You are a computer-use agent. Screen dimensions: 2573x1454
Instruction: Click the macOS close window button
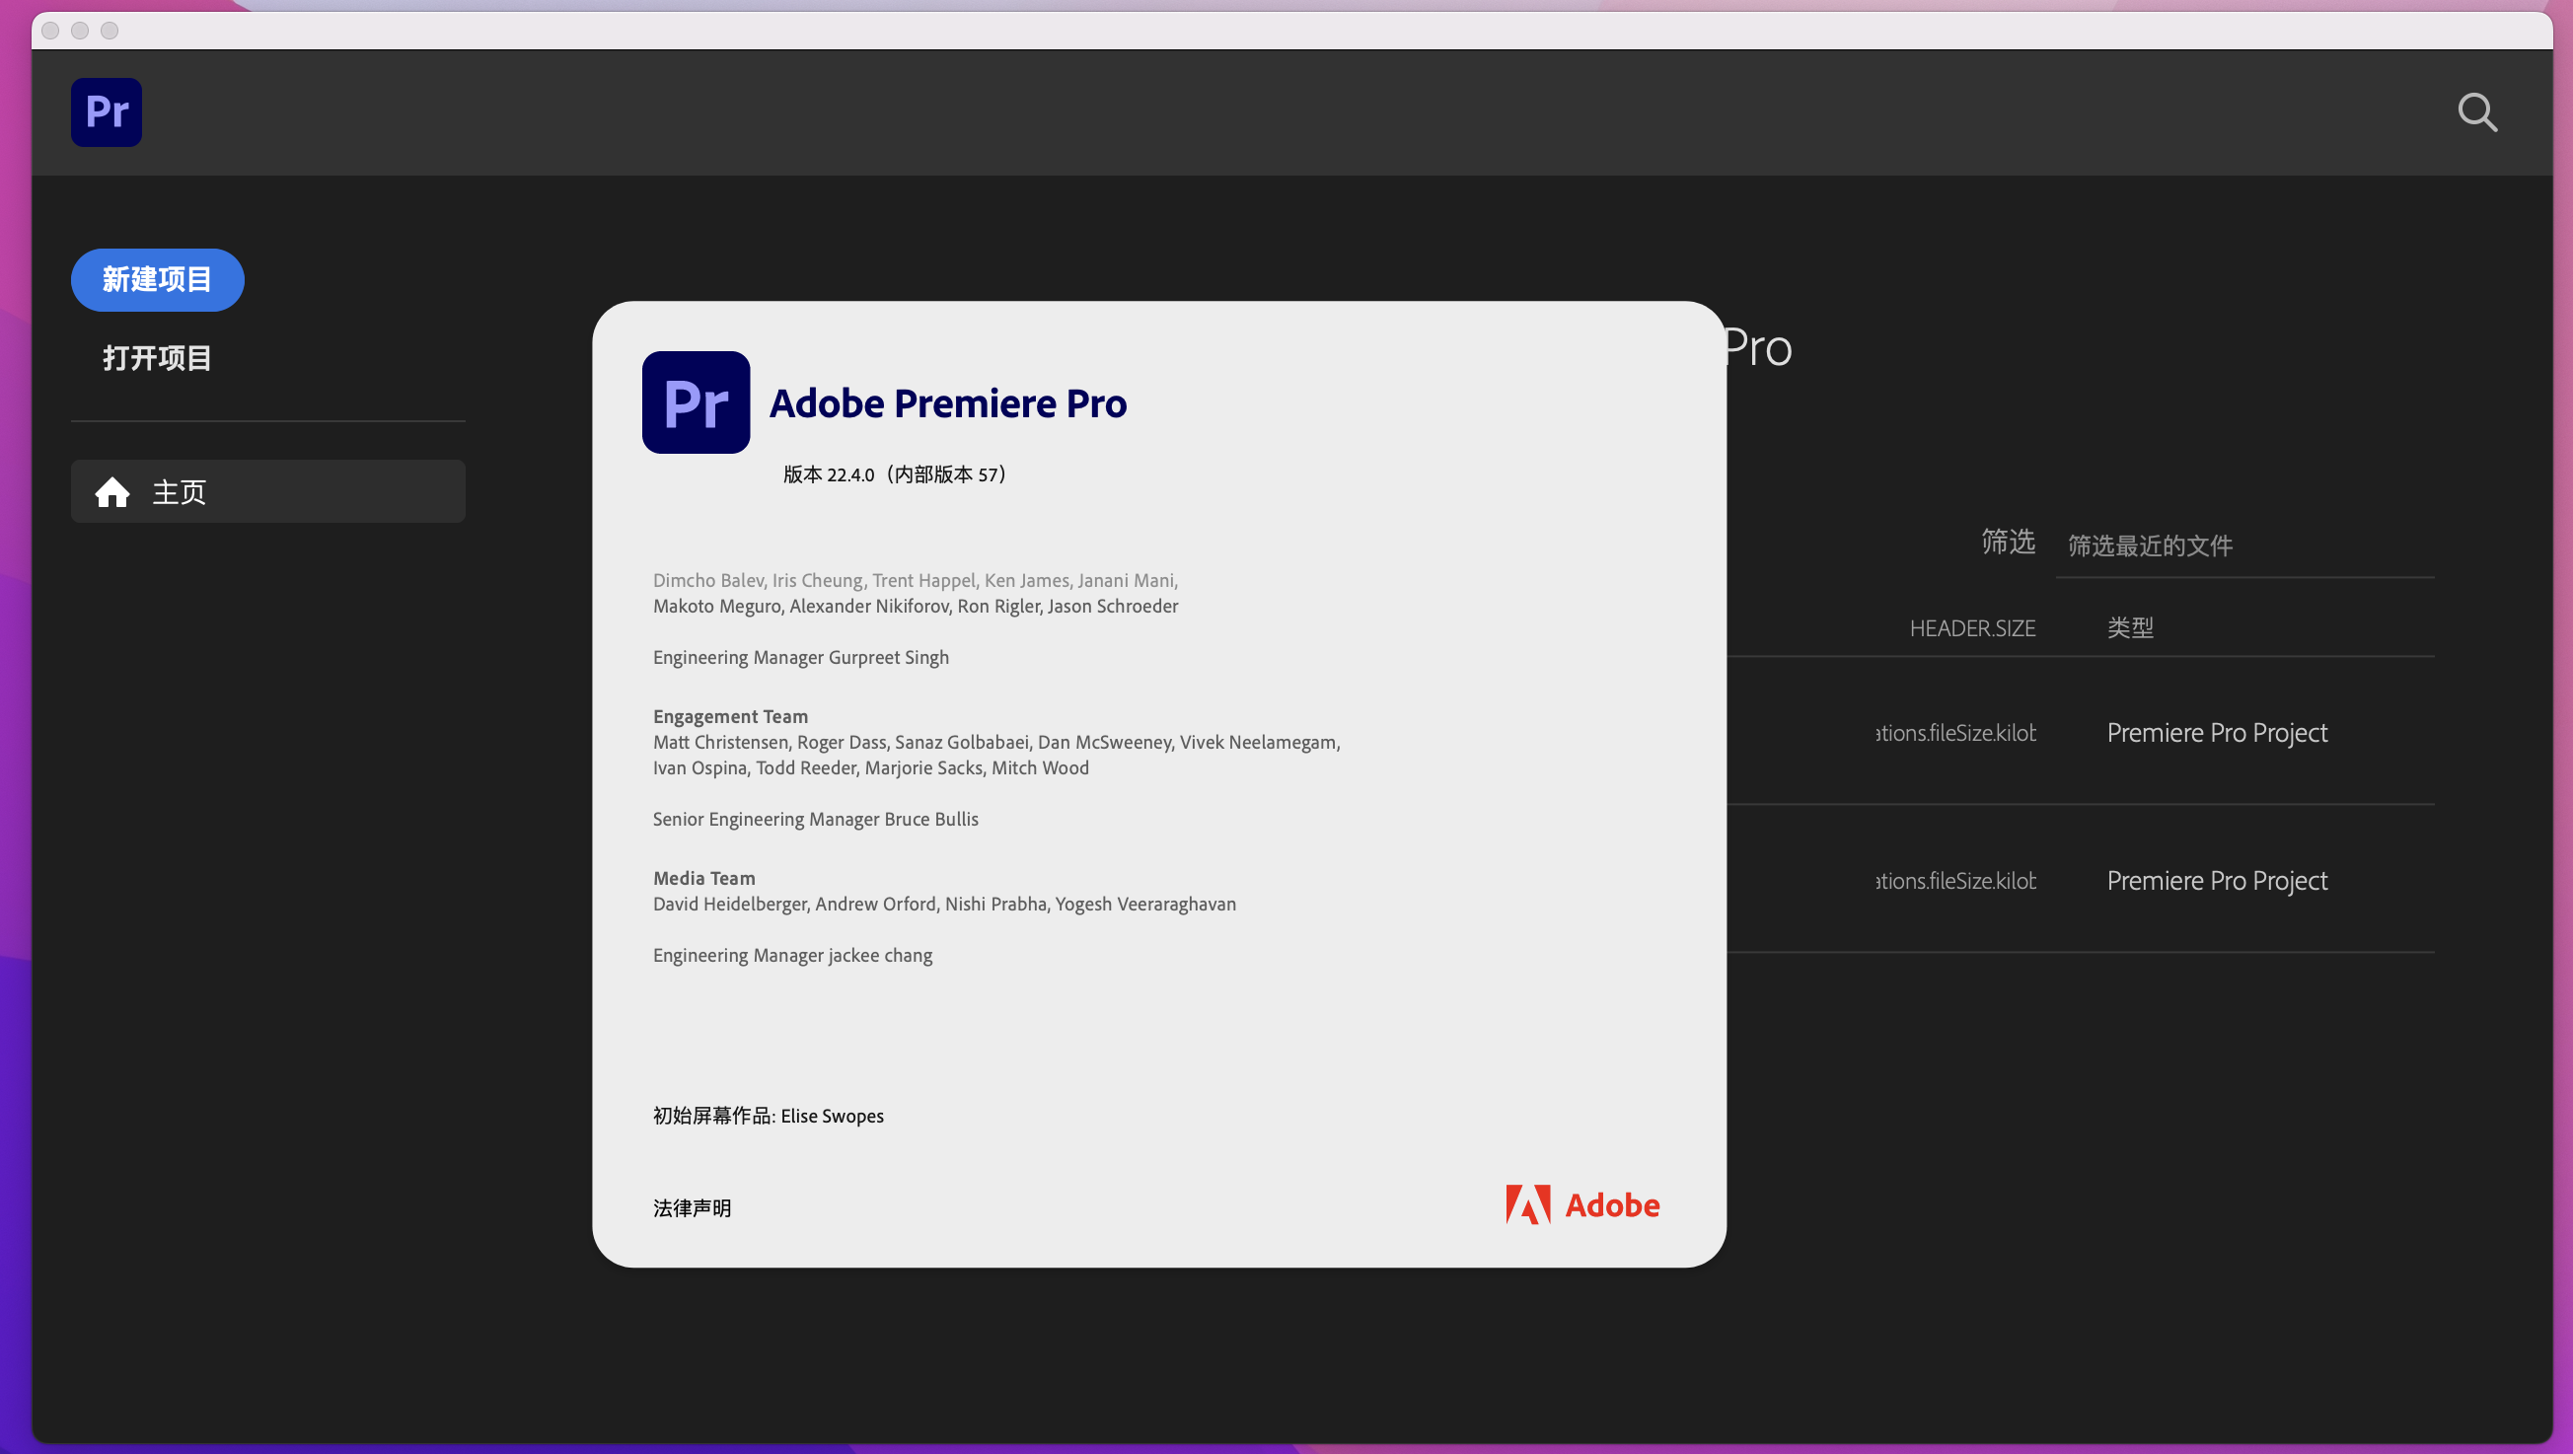[50, 31]
